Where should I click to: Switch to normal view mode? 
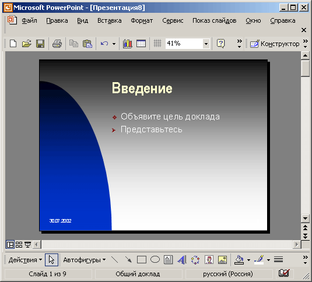click(x=10, y=245)
